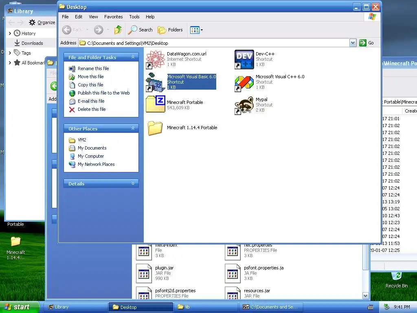The image size is (417, 313).
Task: Open the DataWagon.com.url shortcut icon
Action: coord(155,59)
